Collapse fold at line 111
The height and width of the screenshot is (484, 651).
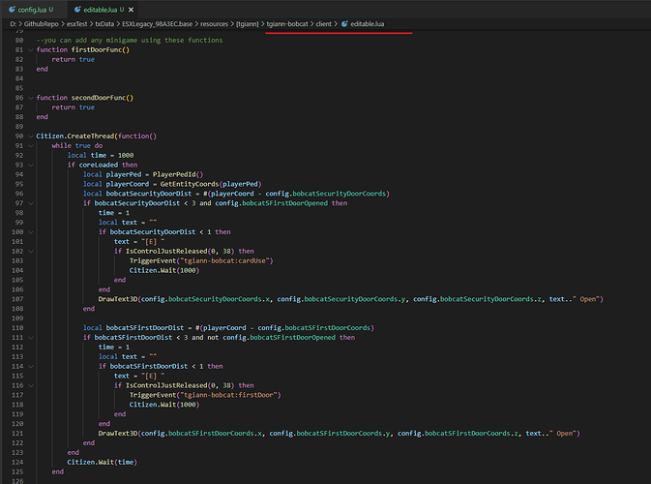[x=30, y=337]
